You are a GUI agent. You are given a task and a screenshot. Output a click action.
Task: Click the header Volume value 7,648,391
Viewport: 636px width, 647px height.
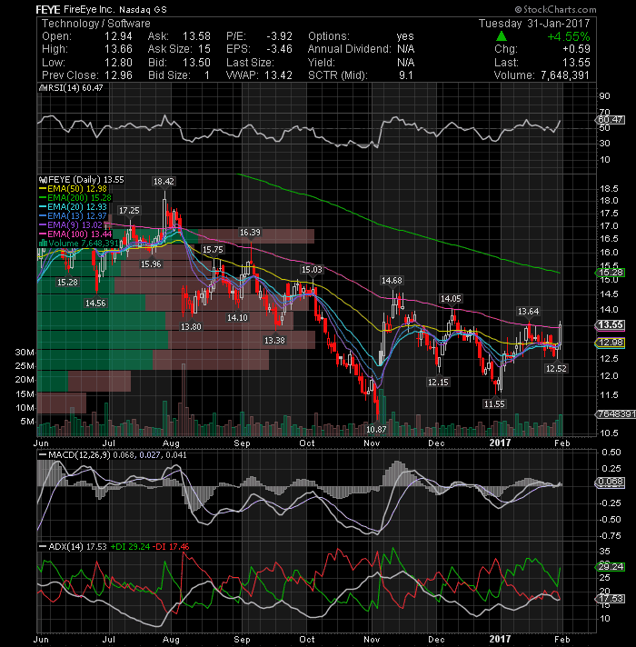click(x=564, y=75)
